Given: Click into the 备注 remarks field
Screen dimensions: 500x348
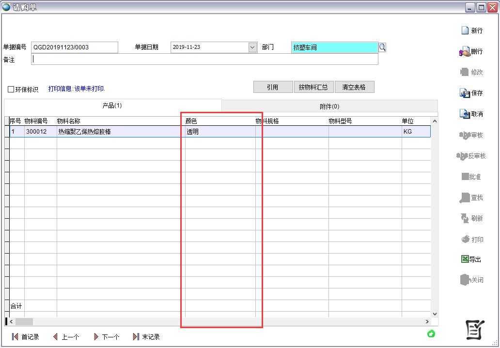Looking at the screenshot, I should [x=204, y=59].
